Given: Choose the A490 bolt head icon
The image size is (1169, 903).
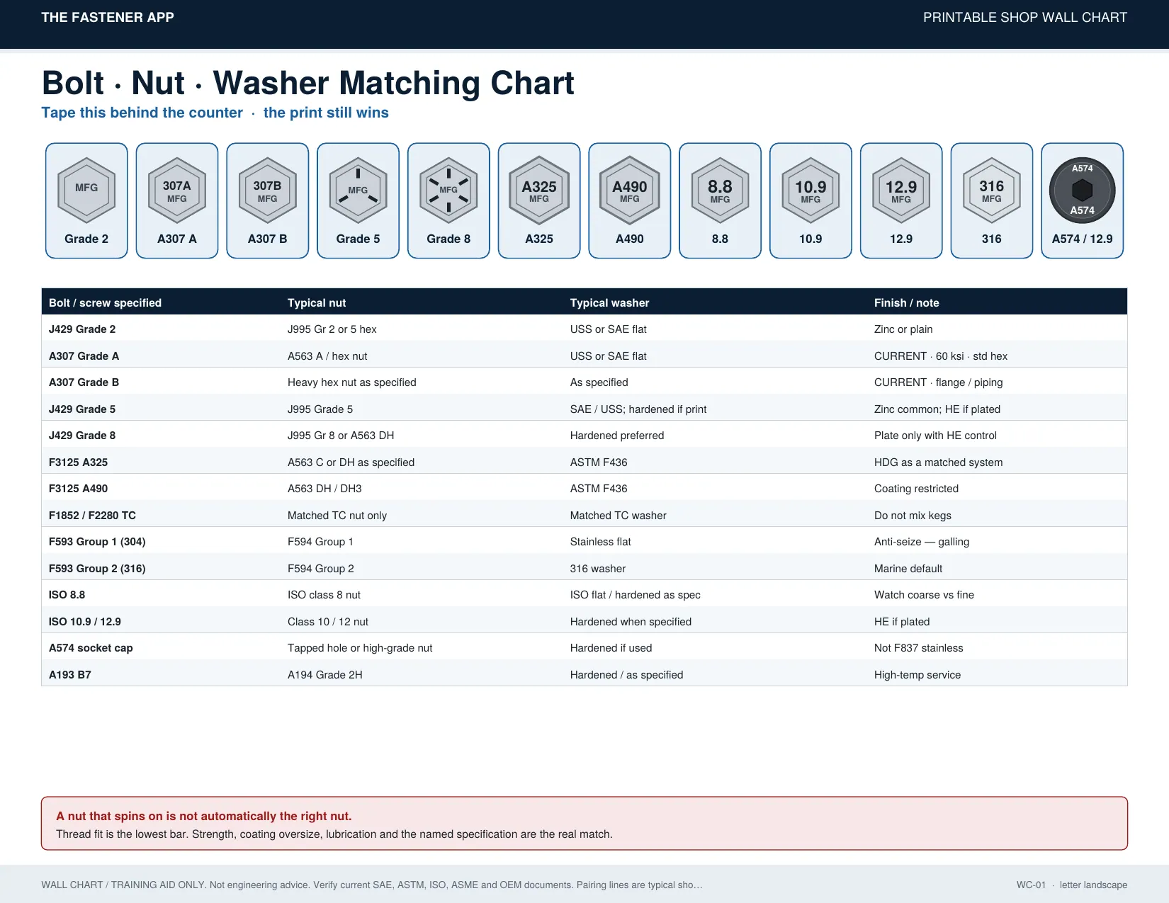Looking at the screenshot, I should tap(630, 191).
